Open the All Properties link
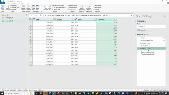 [142, 30]
